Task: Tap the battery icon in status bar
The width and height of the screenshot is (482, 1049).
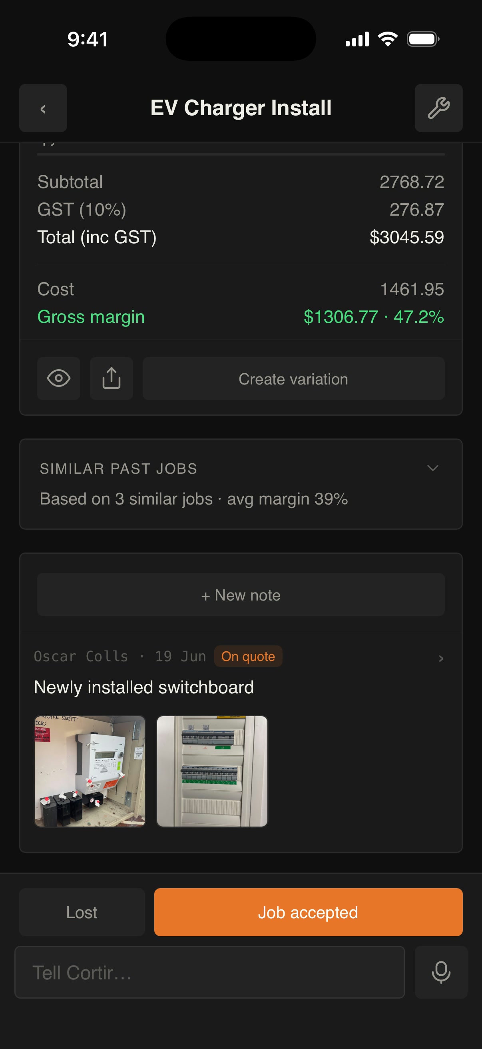Action: [x=423, y=39]
